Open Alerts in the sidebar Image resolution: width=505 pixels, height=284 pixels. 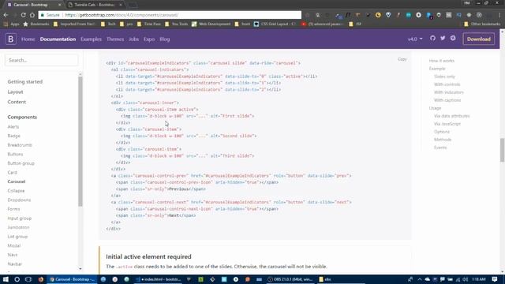(x=13, y=127)
